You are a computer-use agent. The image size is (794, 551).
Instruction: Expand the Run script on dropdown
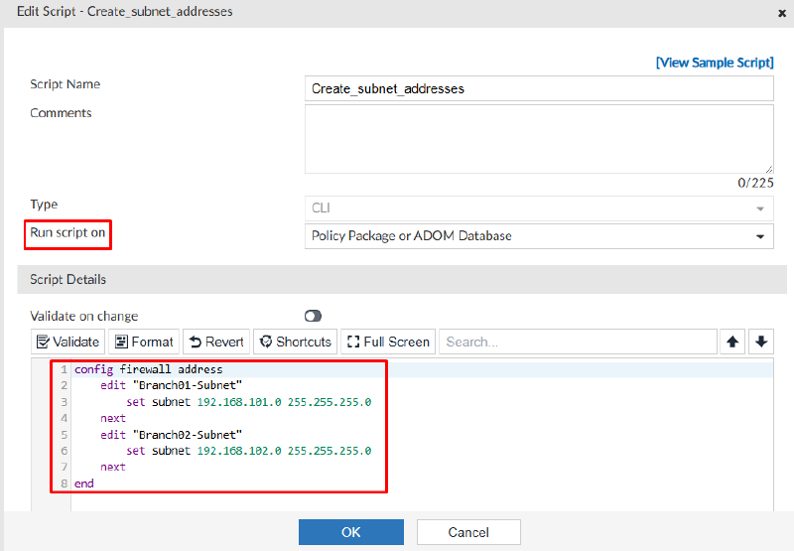click(539, 236)
